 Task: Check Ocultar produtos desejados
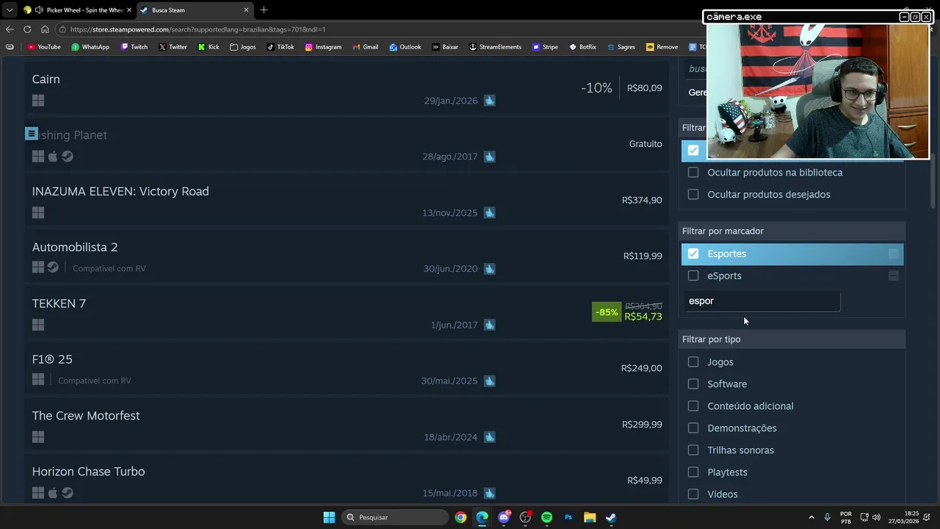[x=693, y=195]
